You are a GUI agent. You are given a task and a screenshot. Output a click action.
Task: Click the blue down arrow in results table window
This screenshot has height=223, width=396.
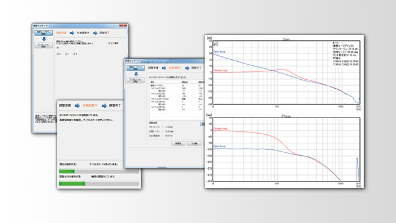coord(136,74)
